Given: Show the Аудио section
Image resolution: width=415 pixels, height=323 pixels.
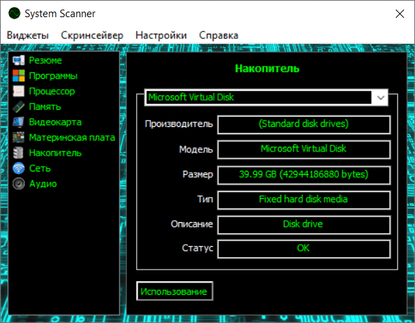Looking at the screenshot, I should (x=43, y=184).
